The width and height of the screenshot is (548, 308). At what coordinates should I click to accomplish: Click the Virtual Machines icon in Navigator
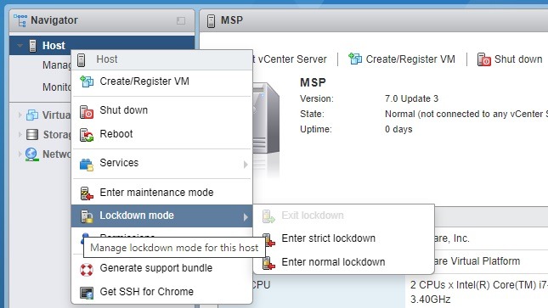tap(32, 115)
